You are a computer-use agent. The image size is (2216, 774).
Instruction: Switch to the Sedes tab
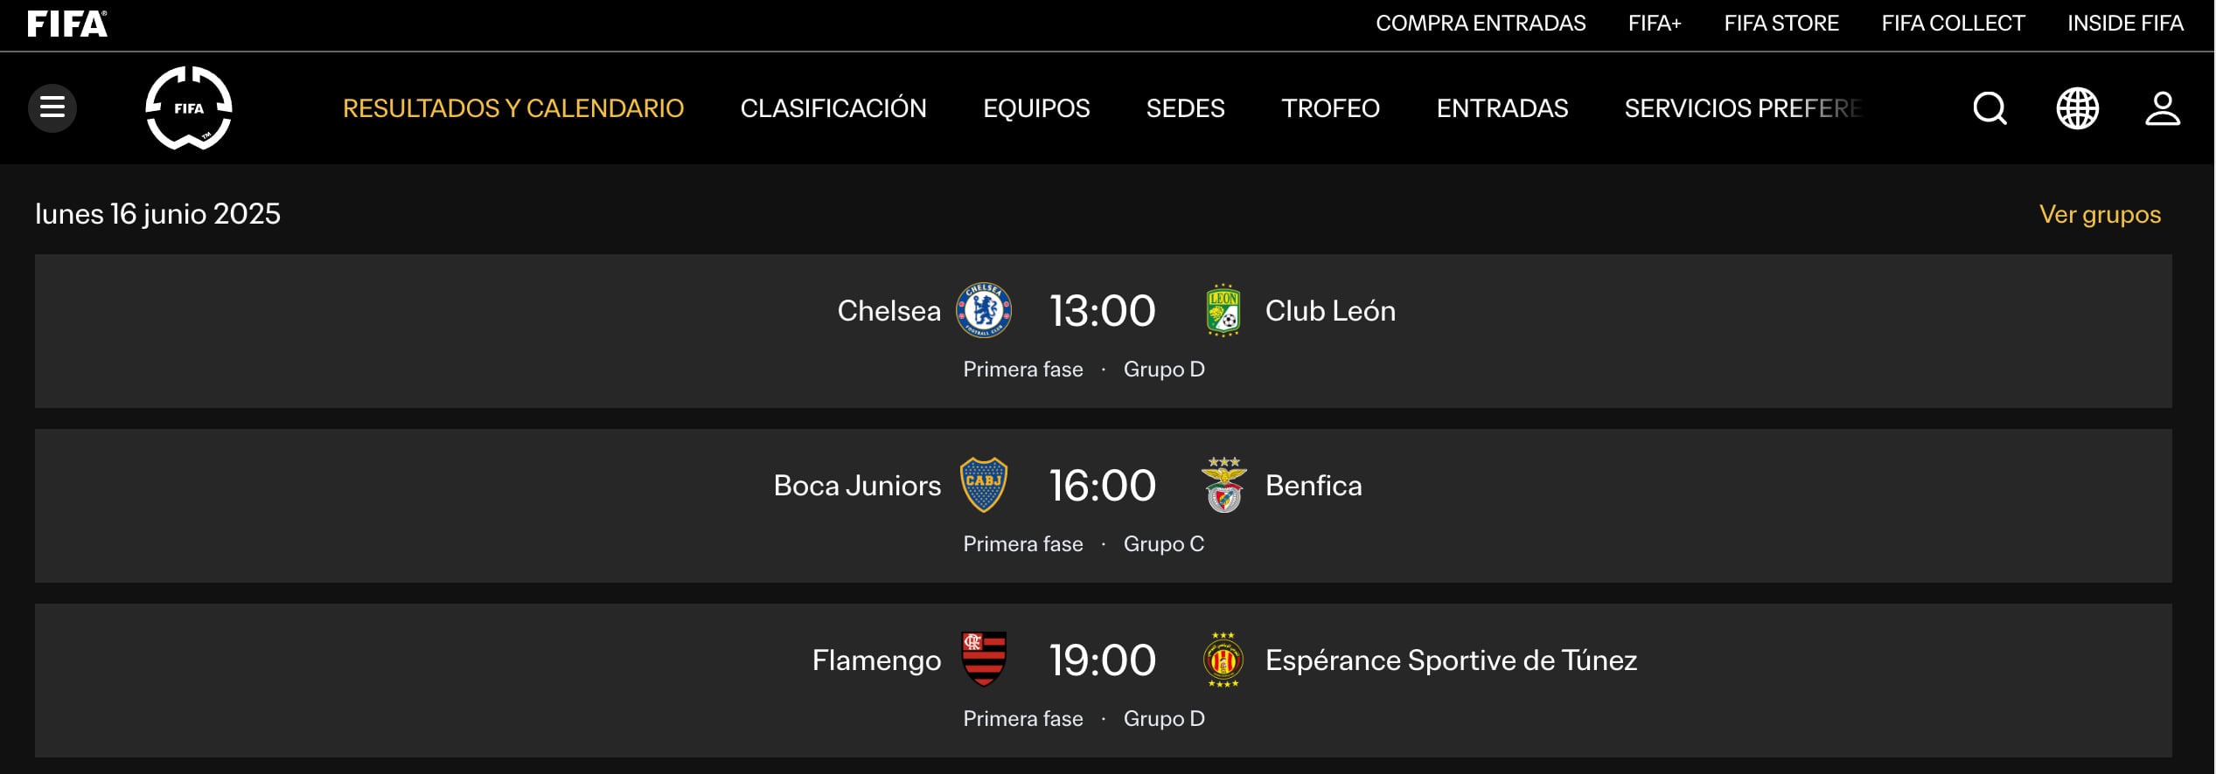[1185, 108]
